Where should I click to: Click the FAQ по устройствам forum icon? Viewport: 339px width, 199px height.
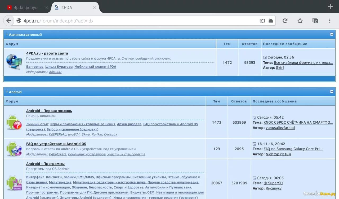coord(14,149)
